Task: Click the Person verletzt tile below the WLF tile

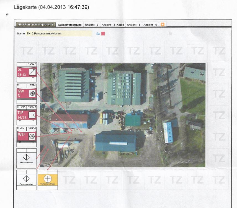Action: pyautogui.click(x=27, y=157)
